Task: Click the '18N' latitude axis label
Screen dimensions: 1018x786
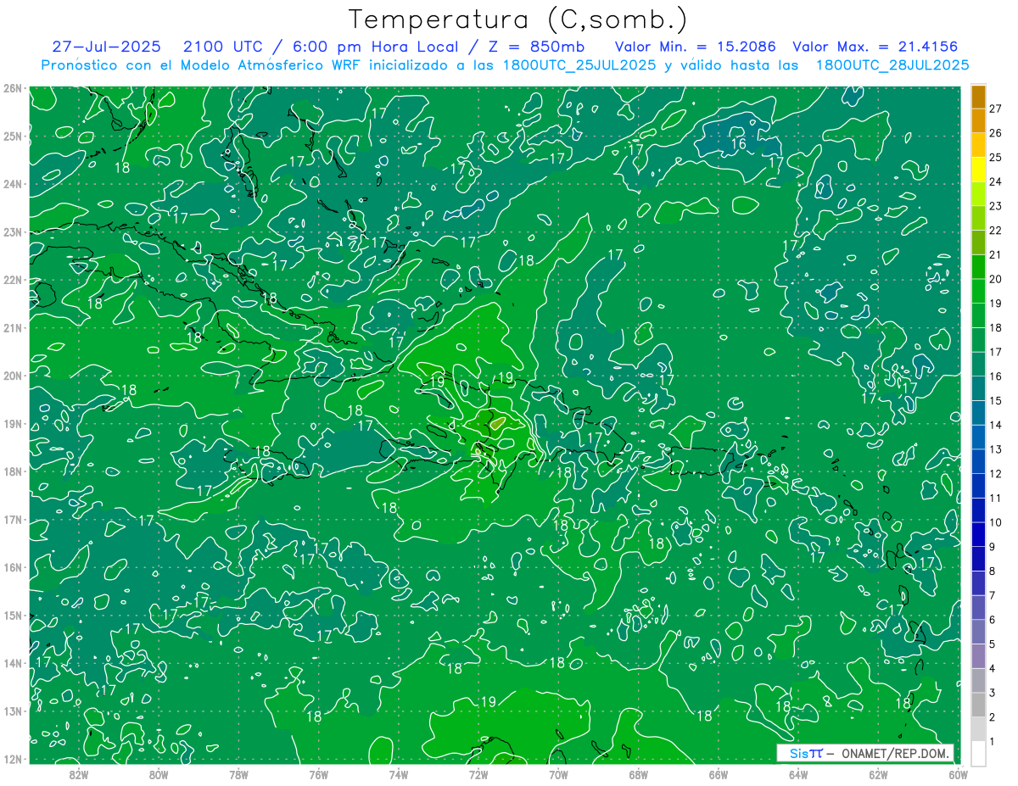Action: pyautogui.click(x=13, y=471)
